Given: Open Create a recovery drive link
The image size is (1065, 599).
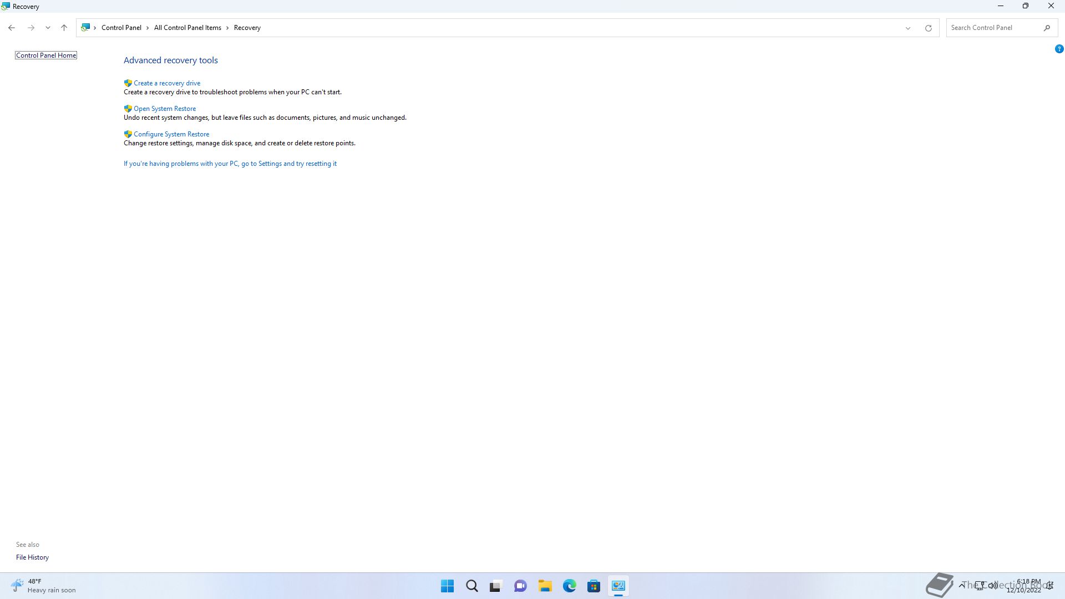Looking at the screenshot, I should (166, 83).
